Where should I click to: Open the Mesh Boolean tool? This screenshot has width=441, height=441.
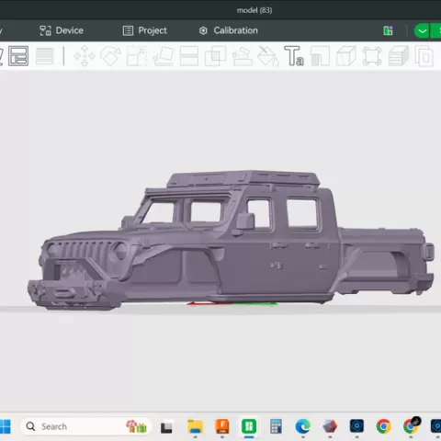pyautogui.click(x=216, y=56)
